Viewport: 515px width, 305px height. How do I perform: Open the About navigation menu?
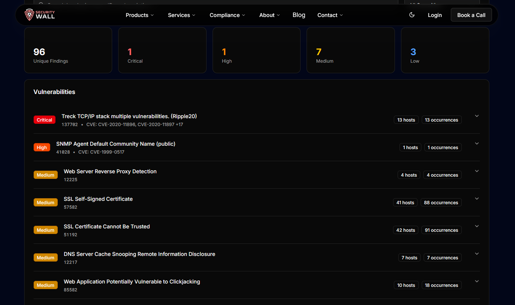270,15
